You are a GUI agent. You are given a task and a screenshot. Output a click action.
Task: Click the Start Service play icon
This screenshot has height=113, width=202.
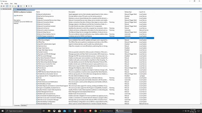(x=24, y=6)
